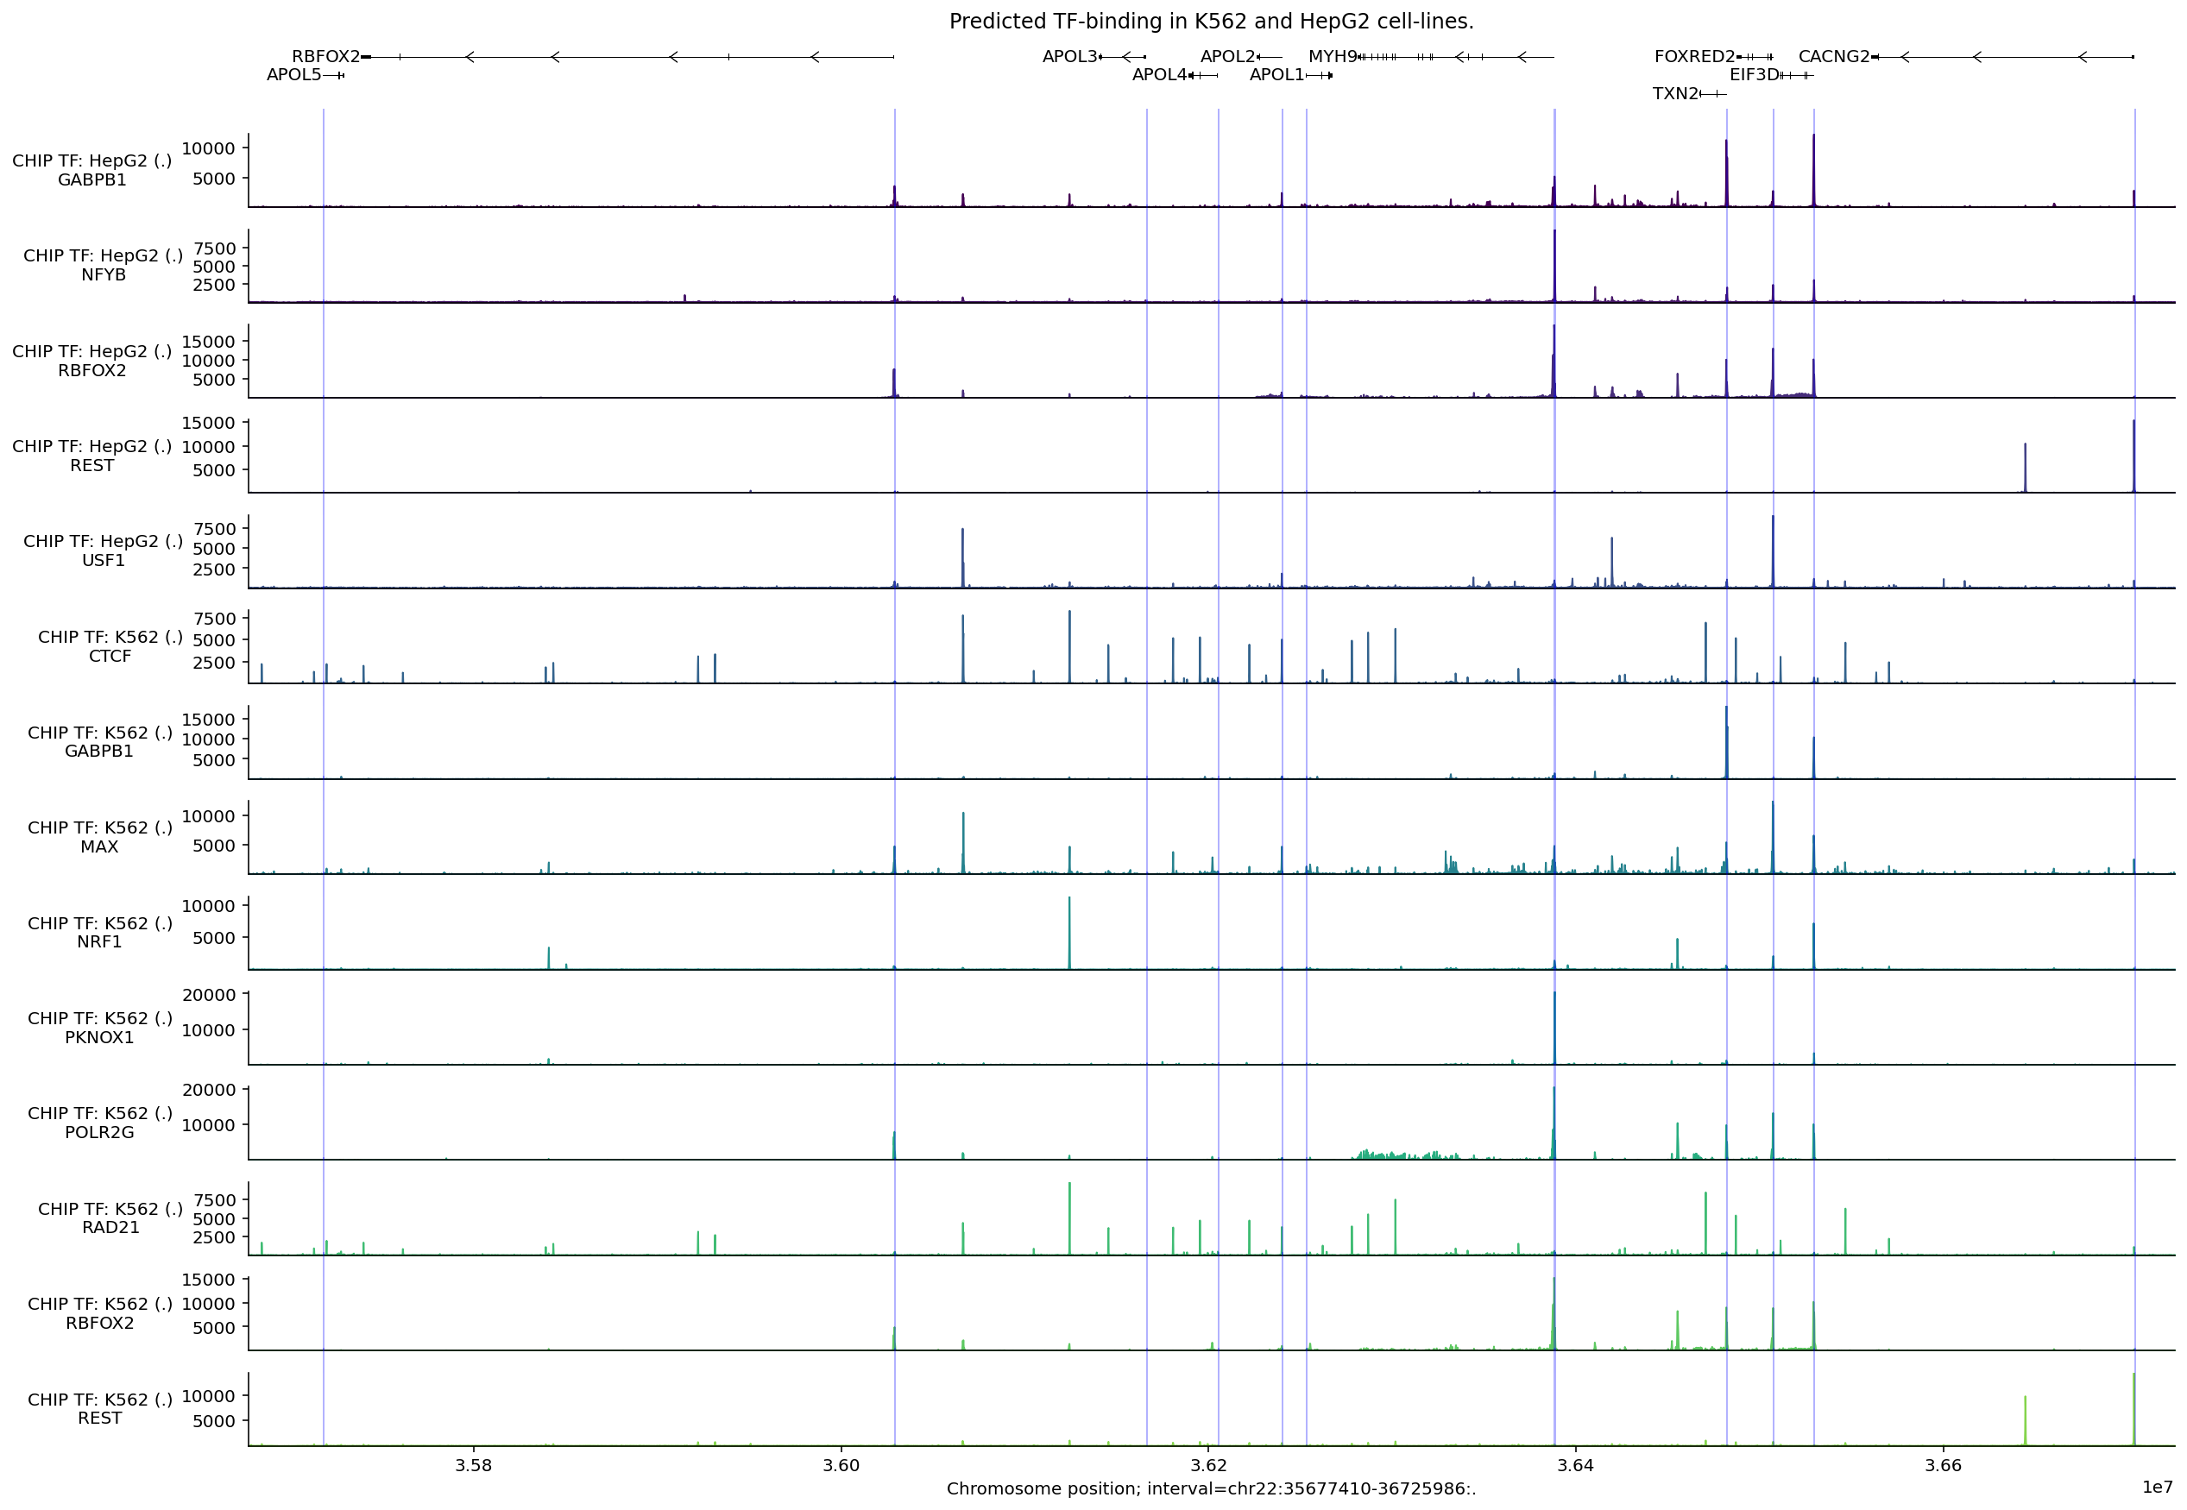Click the FOXRED2 gene label

pos(1694,57)
